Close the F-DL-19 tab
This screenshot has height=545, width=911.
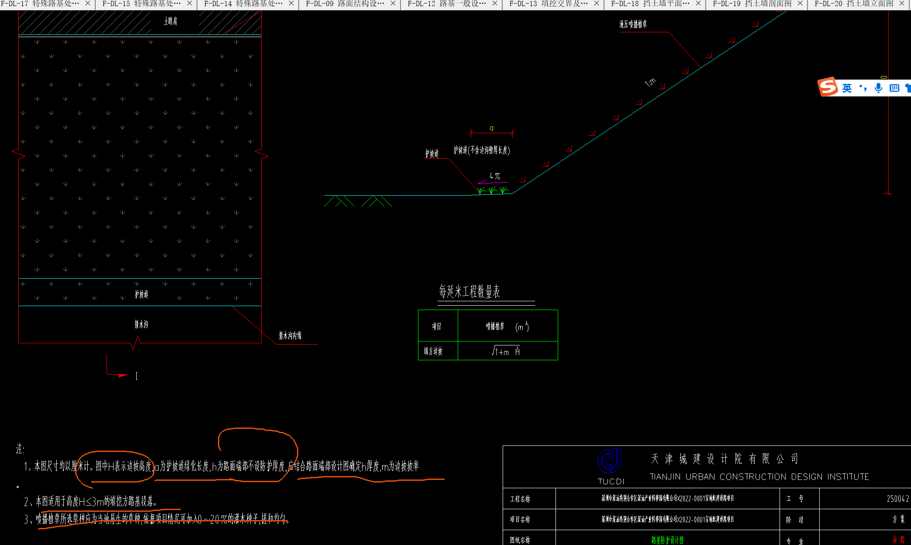800,3
